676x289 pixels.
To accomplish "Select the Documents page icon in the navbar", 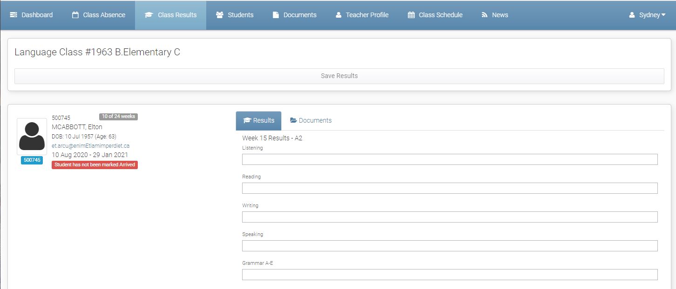I will point(276,14).
